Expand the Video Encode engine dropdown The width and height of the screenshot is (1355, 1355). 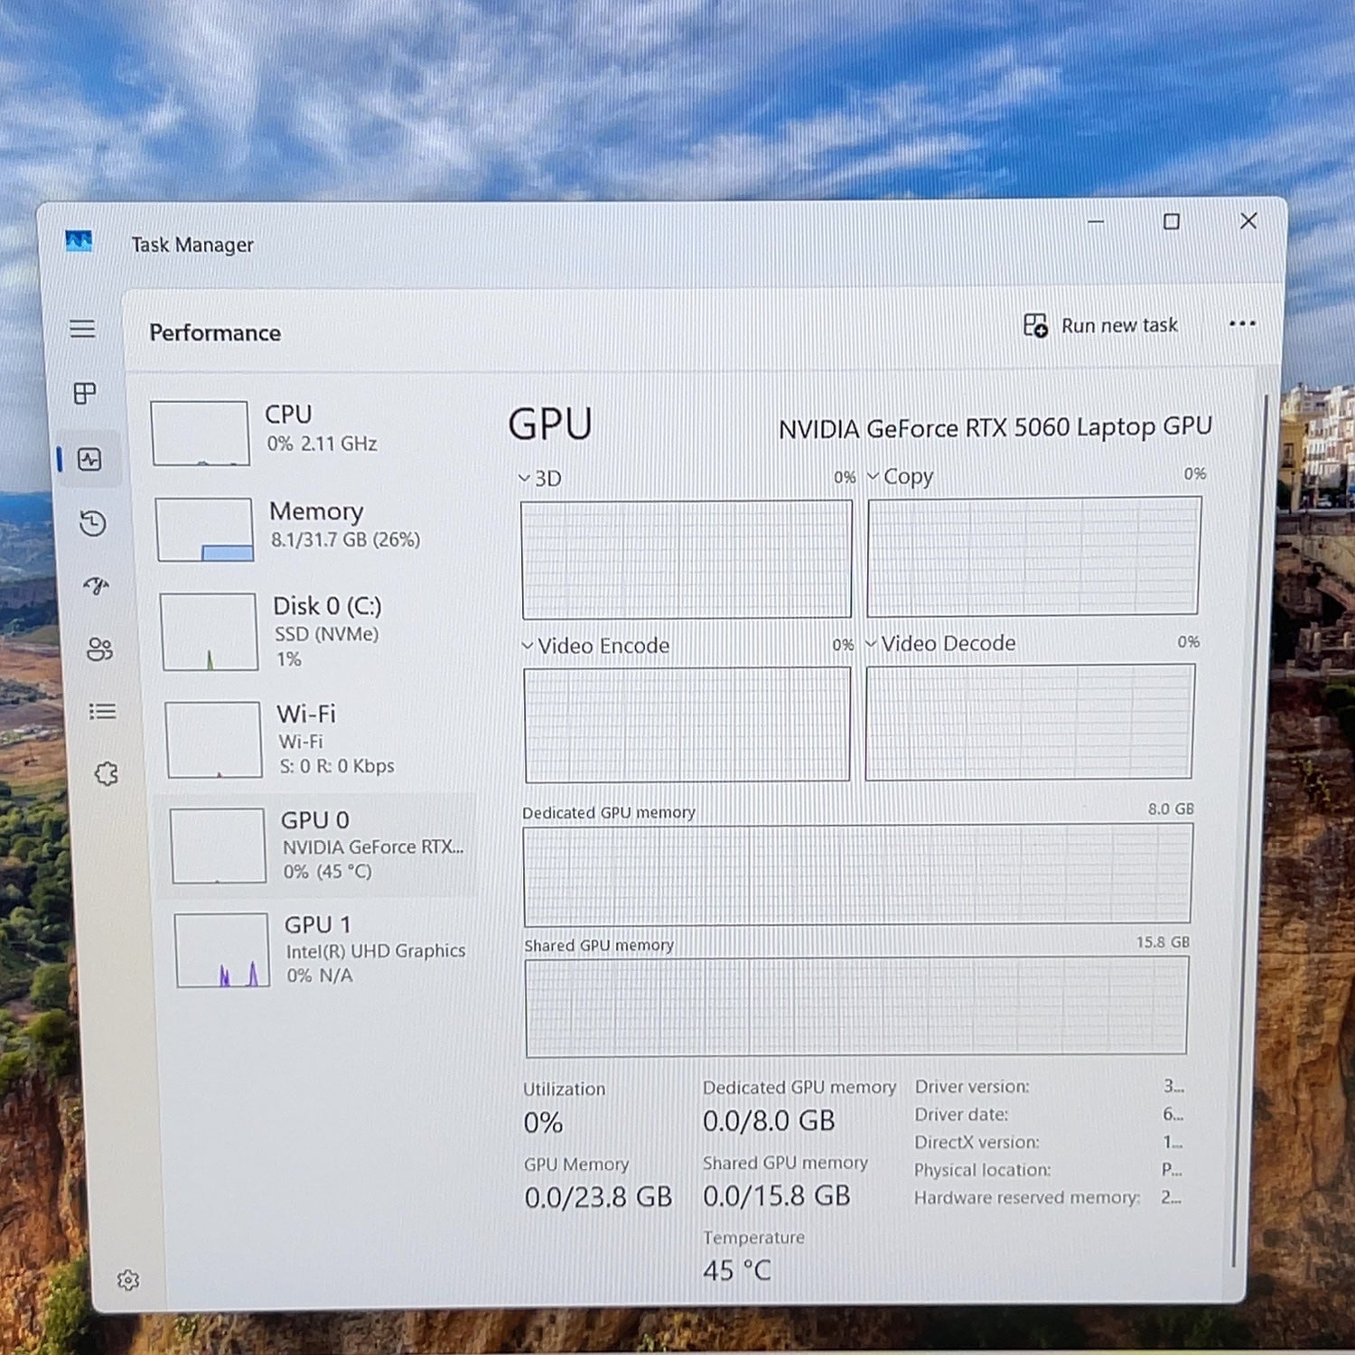click(x=596, y=645)
